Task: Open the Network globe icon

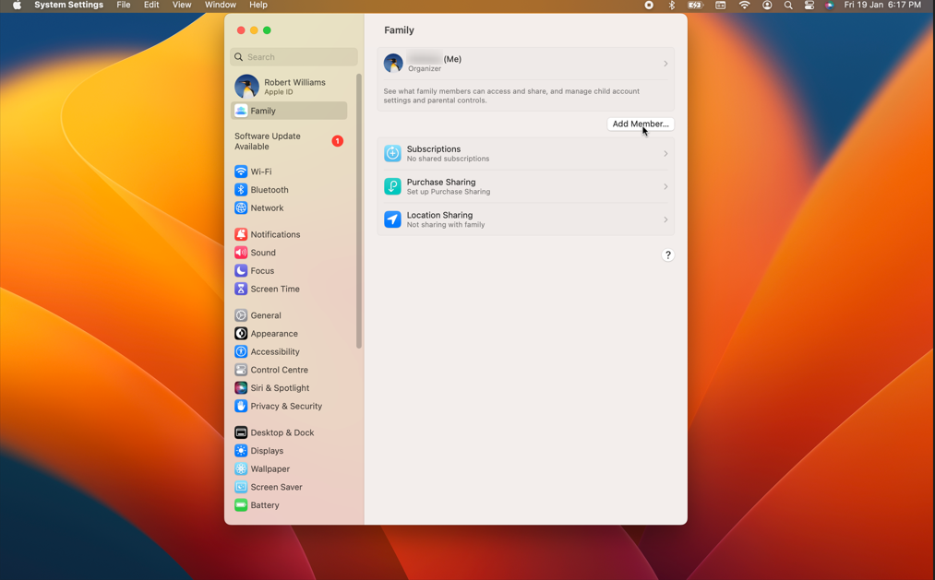Action: pos(241,207)
